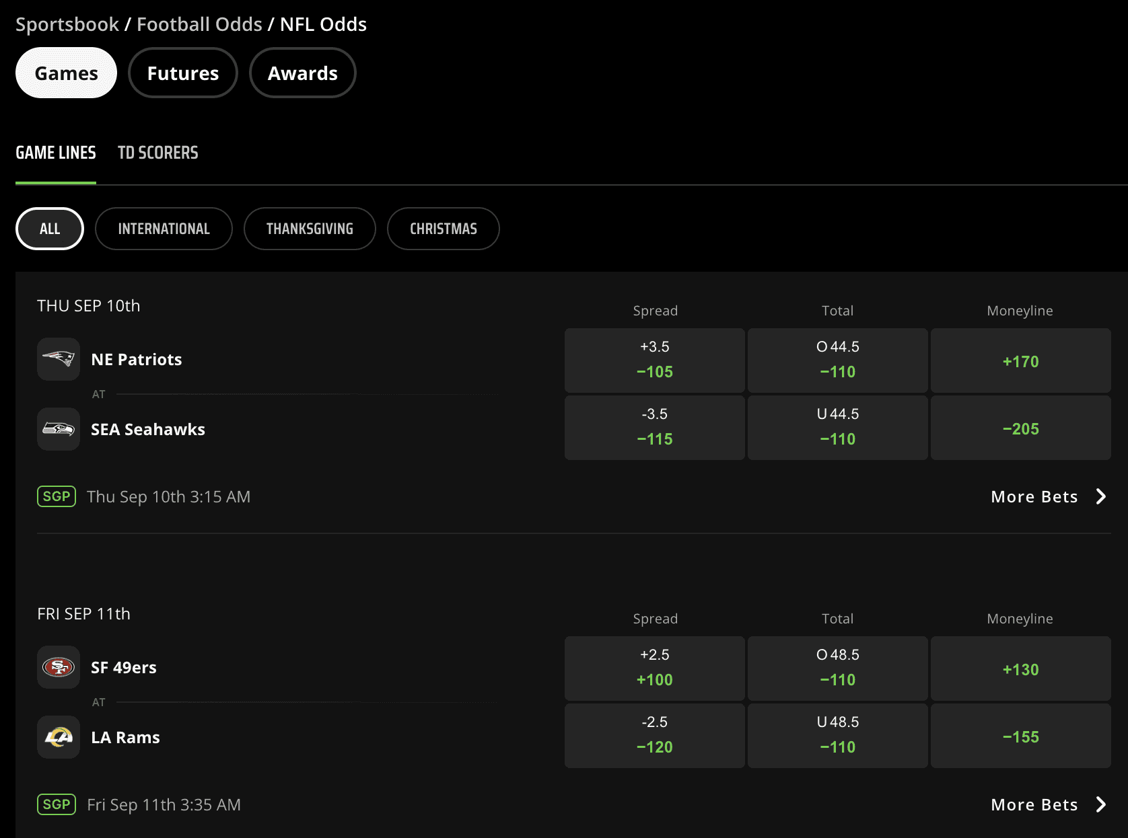Click the SF 49ers team logo
The height and width of the screenshot is (838, 1128).
pyautogui.click(x=59, y=667)
